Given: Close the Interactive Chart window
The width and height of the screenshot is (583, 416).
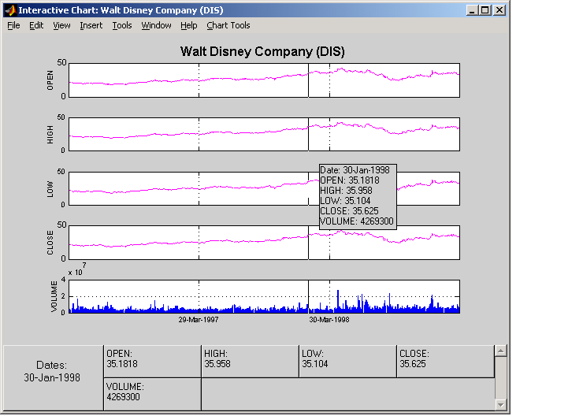Looking at the screenshot, I should tap(499, 10).
